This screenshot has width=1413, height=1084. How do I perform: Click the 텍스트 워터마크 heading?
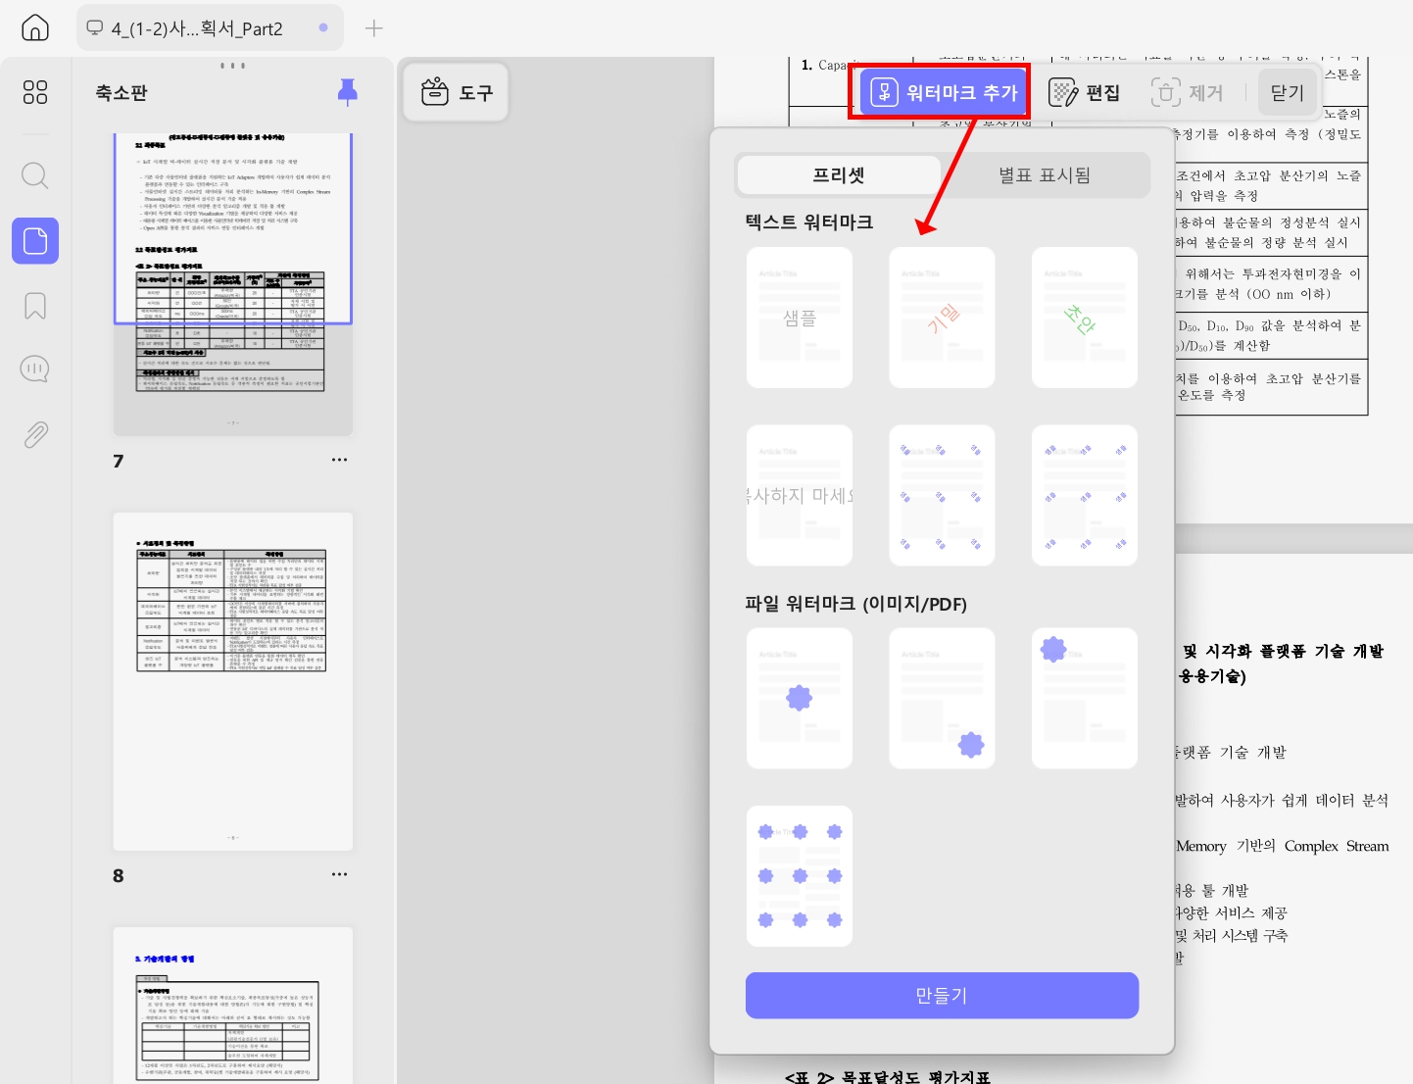(x=809, y=222)
